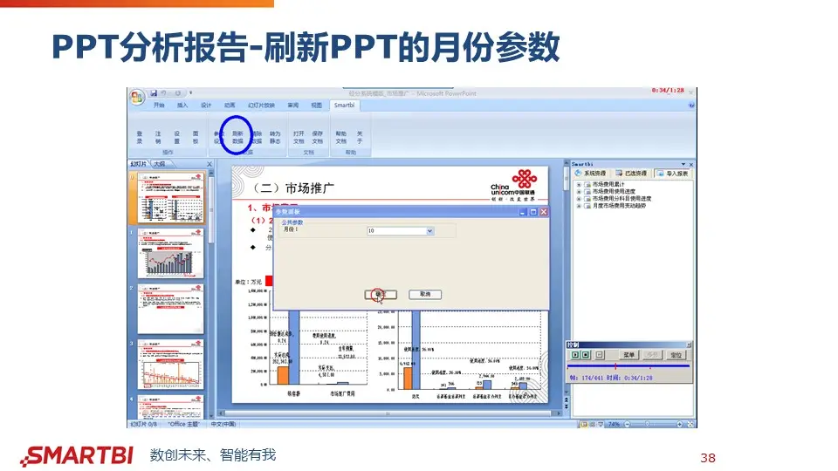Click the blue playback progress bar
Viewport: 838px width, 471px height.
[628, 366]
